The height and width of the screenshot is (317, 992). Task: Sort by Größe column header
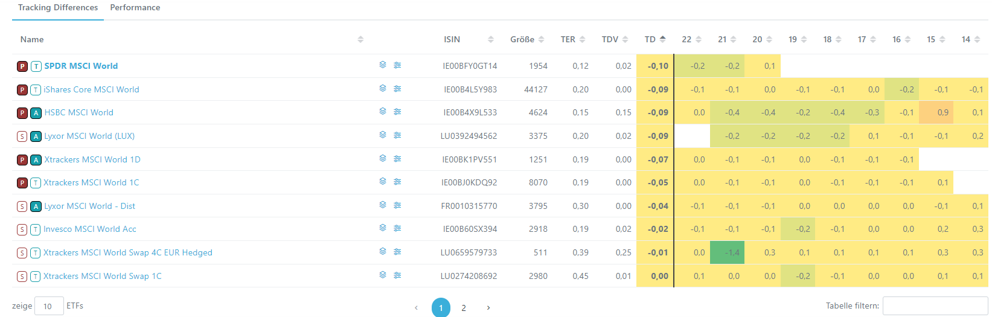526,39
